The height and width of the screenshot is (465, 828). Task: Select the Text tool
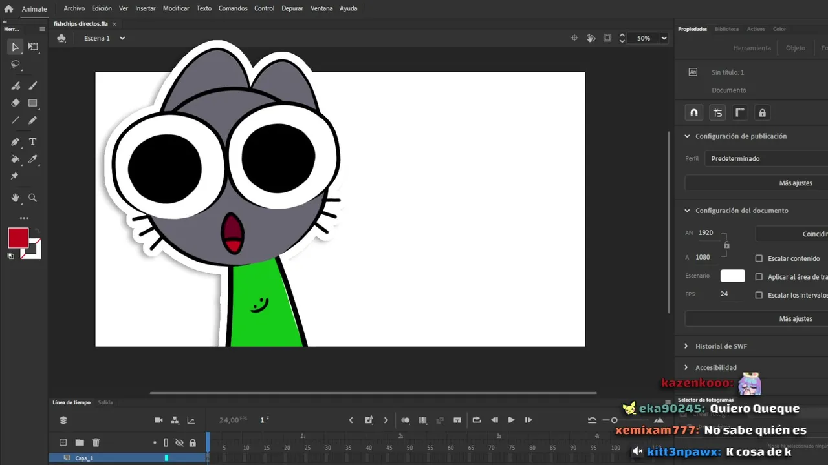coord(33,141)
